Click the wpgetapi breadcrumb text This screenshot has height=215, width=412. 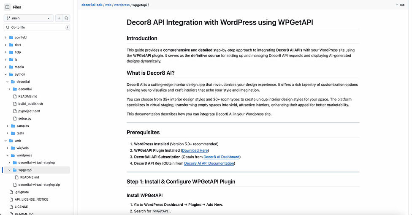(140, 5)
